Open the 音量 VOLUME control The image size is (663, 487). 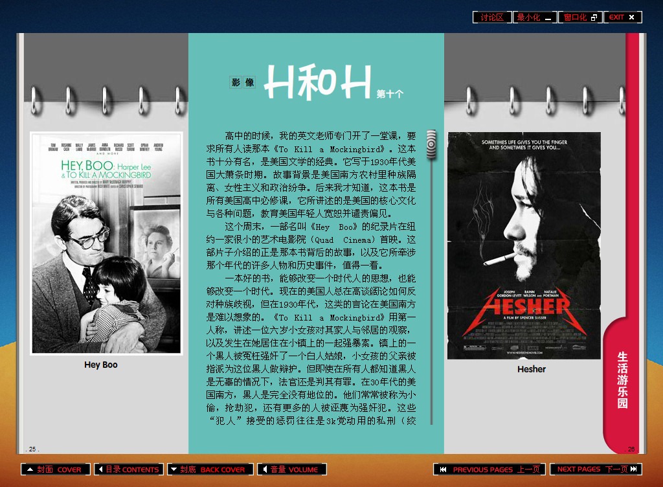click(x=292, y=470)
